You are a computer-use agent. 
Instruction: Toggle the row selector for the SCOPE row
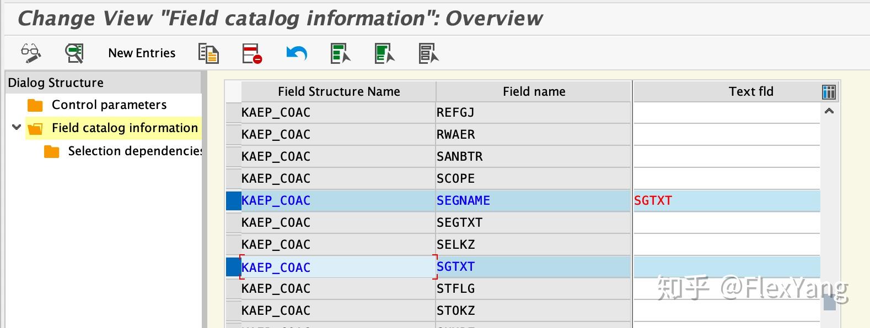[x=234, y=178]
